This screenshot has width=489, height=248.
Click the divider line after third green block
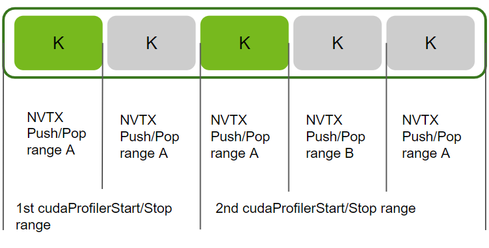pyautogui.click(x=288, y=117)
